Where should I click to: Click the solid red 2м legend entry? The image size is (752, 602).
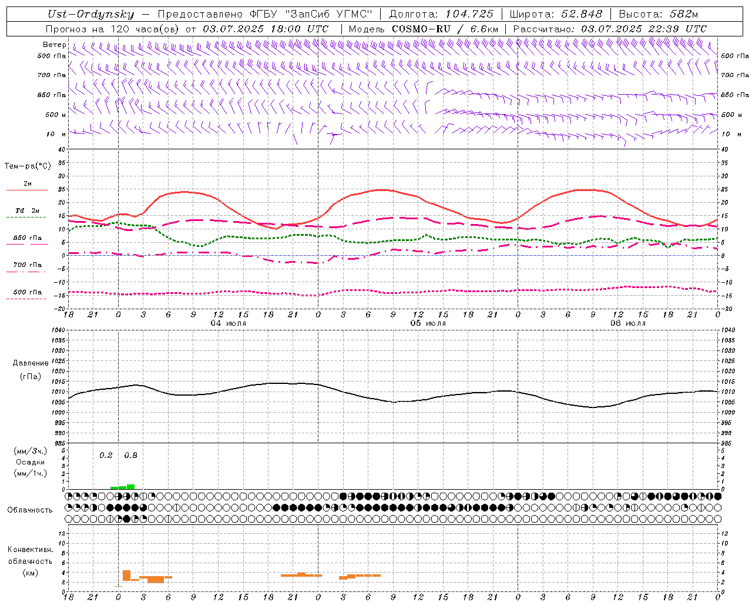coord(27,186)
